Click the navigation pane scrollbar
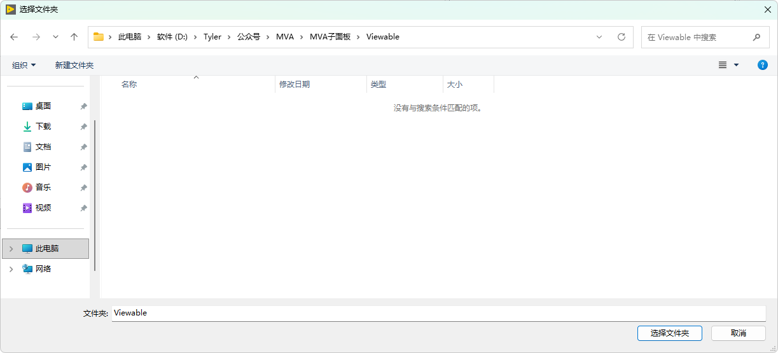The height and width of the screenshot is (353, 778). [x=95, y=195]
